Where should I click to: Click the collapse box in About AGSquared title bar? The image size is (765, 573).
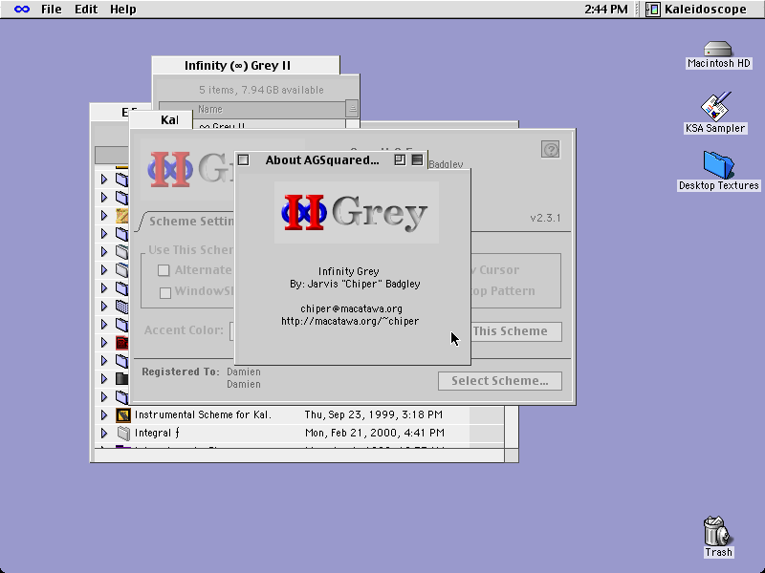417,159
